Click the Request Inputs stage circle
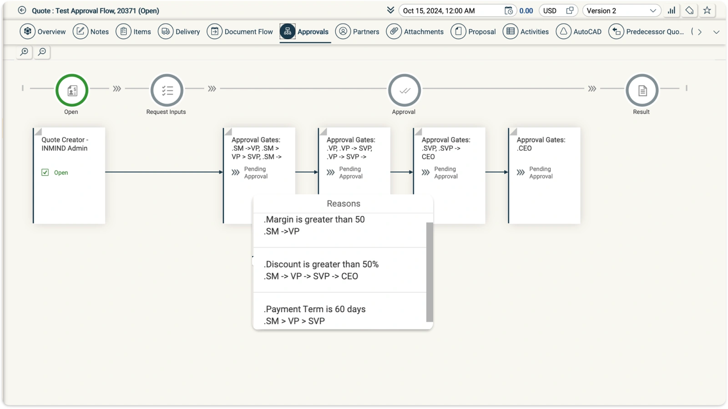The width and height of the screenshot is (728, 409). [167, 90]
